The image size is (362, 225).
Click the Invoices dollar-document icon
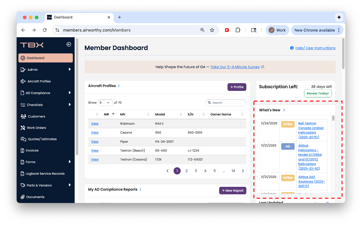tap(22, 150)
